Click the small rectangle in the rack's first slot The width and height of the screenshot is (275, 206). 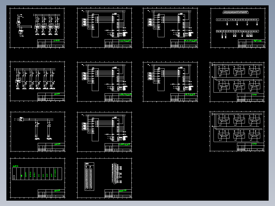tap(14, 177)
